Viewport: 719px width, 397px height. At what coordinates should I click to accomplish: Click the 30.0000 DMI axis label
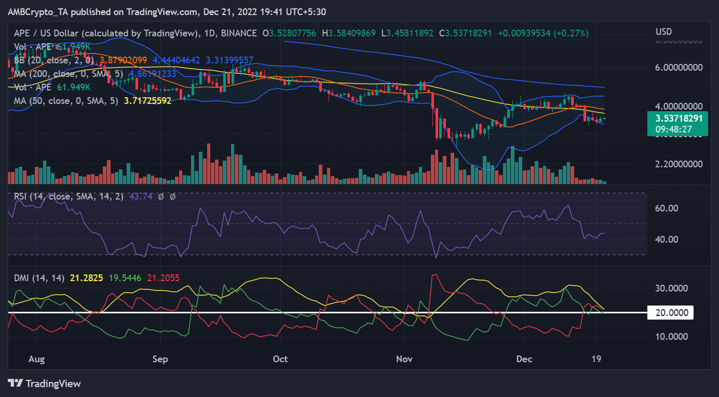(672, 288)
